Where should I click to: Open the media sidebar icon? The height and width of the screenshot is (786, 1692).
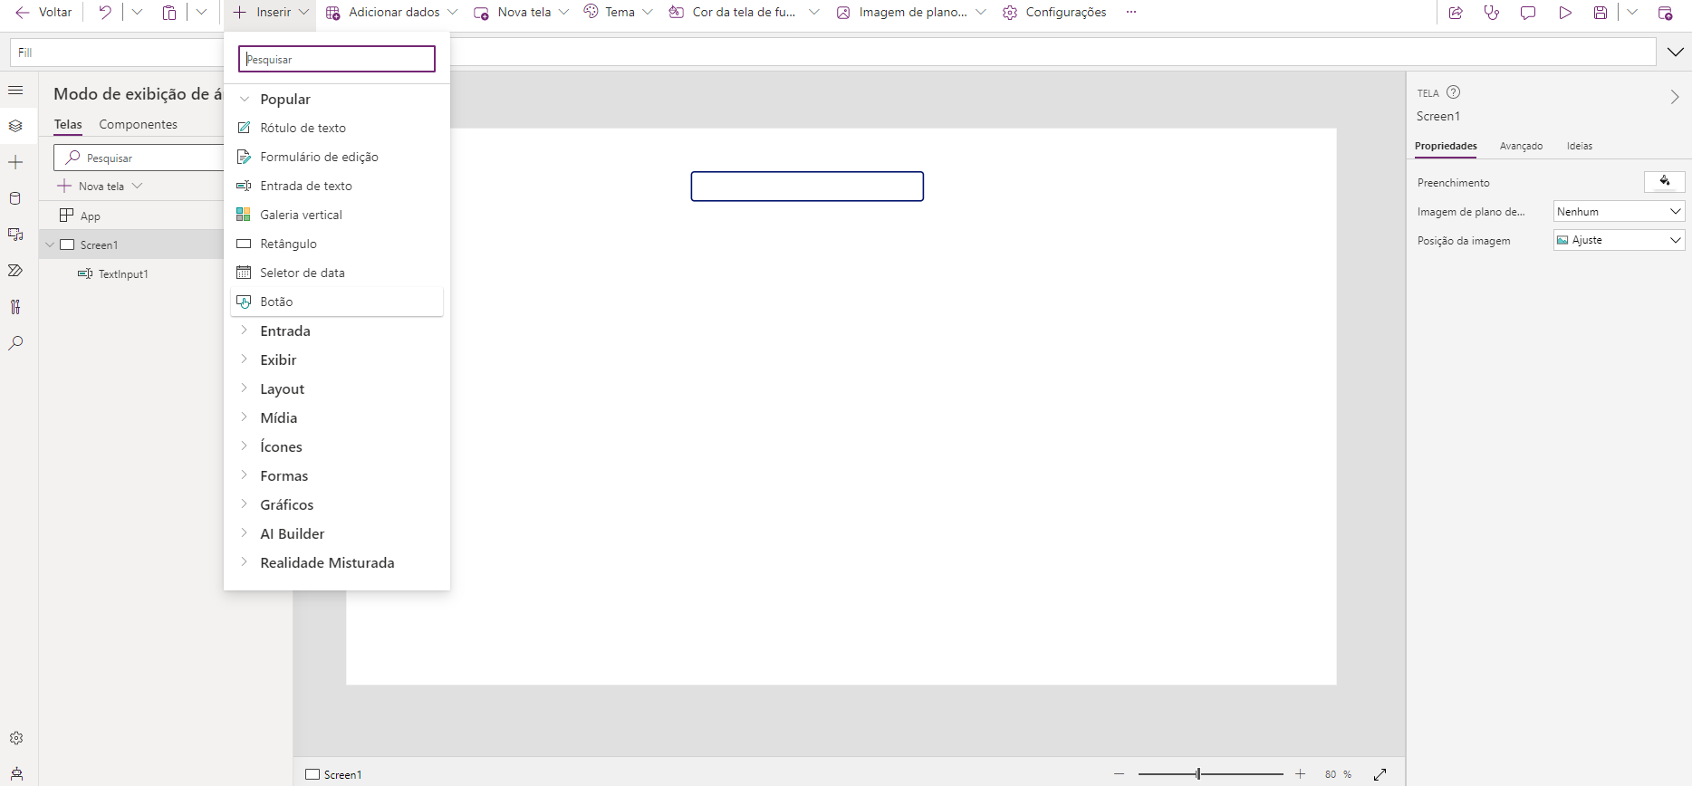[x=15, y=235]
